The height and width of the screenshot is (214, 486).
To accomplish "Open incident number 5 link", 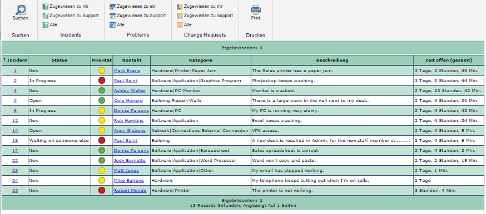I will (15, 101).
